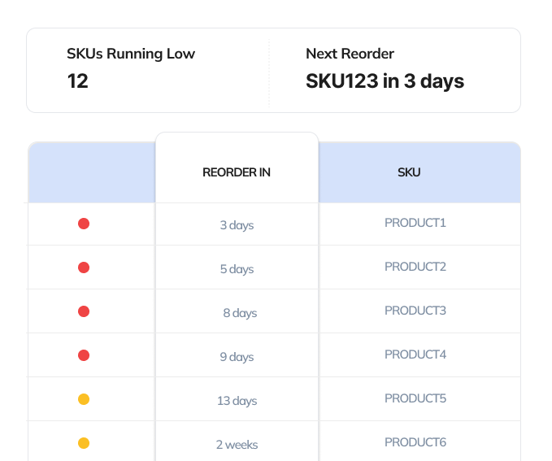The width and height of the screenshot is (552, 461).
Task: Click the yellow status dot for PRODUCT5
Action: [x=84, y=399]
